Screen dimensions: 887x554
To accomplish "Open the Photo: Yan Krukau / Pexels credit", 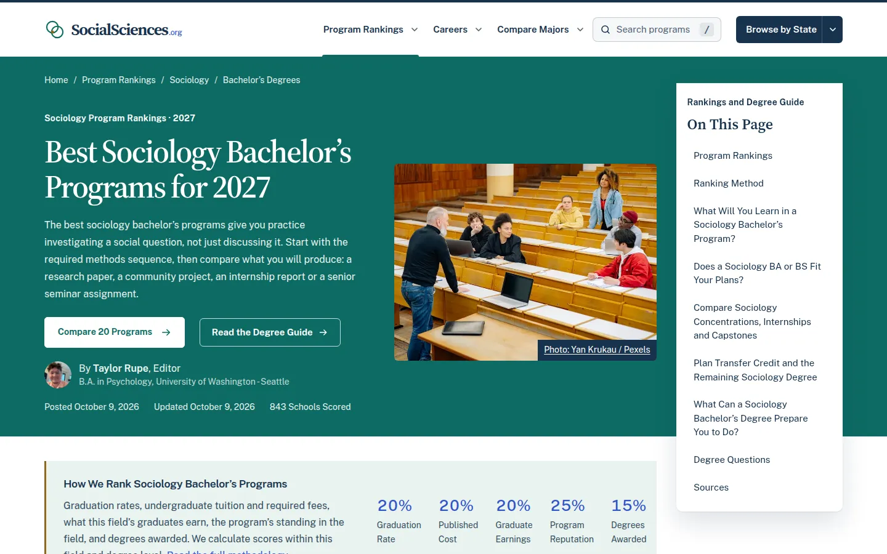I will click(597, 350).
